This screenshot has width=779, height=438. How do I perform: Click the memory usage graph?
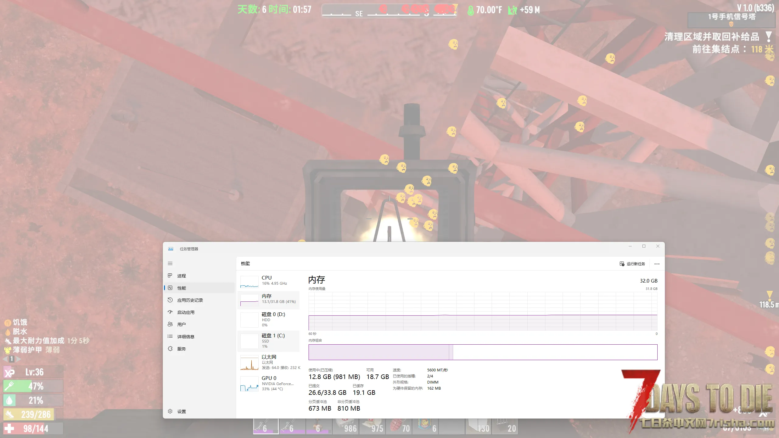(483, 311)
